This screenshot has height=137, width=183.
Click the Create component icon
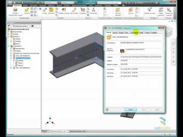(27, 10)
